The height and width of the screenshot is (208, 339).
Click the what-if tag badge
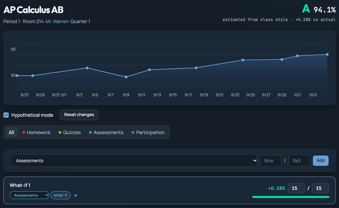[x=60, y=195]
